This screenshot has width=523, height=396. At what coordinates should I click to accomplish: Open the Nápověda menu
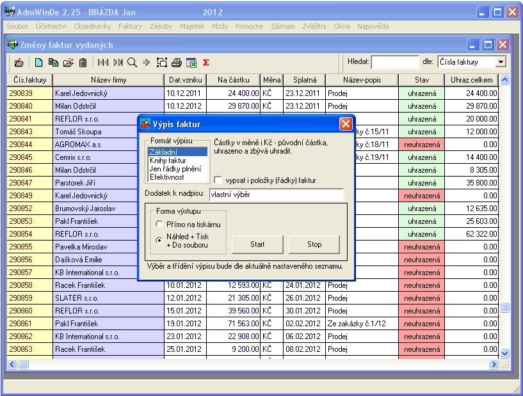(x=373, y=26)
